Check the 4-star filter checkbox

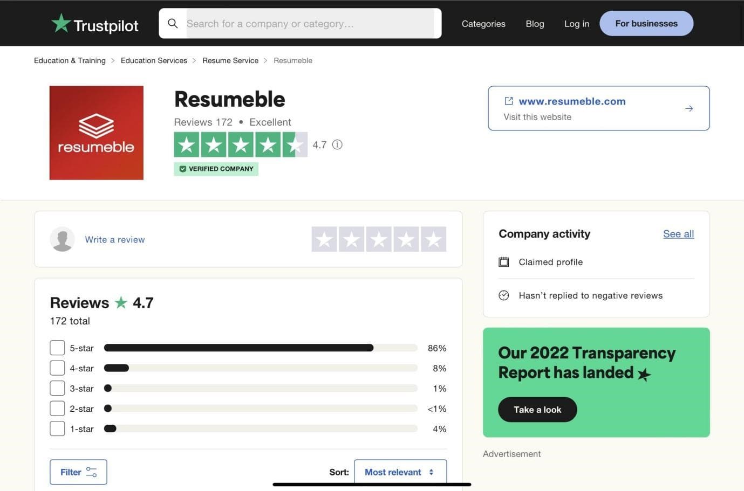click(x=57, y=368)
